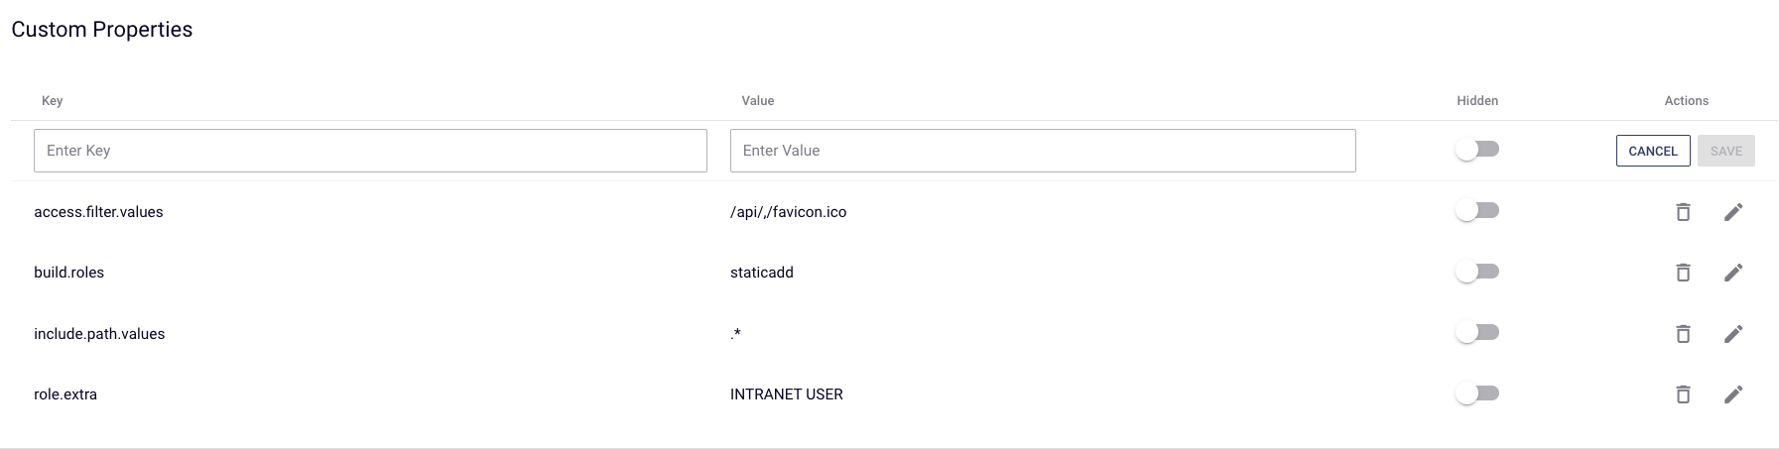Click the Value column header
This screenshot has width=1779, height=449.
point(758,101)
